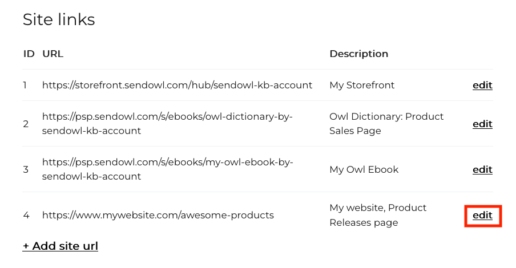
Task: Edit the My Owl Ebook site link
Action: click(x=482, y=169)
